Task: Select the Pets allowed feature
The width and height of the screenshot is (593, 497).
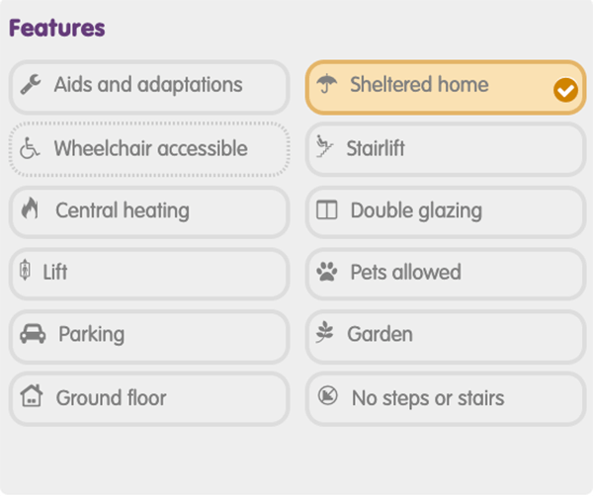Action: coord(446,274)
